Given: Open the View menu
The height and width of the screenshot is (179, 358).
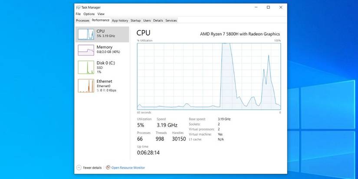Looking at the screenshot, I should coord(101,14).
